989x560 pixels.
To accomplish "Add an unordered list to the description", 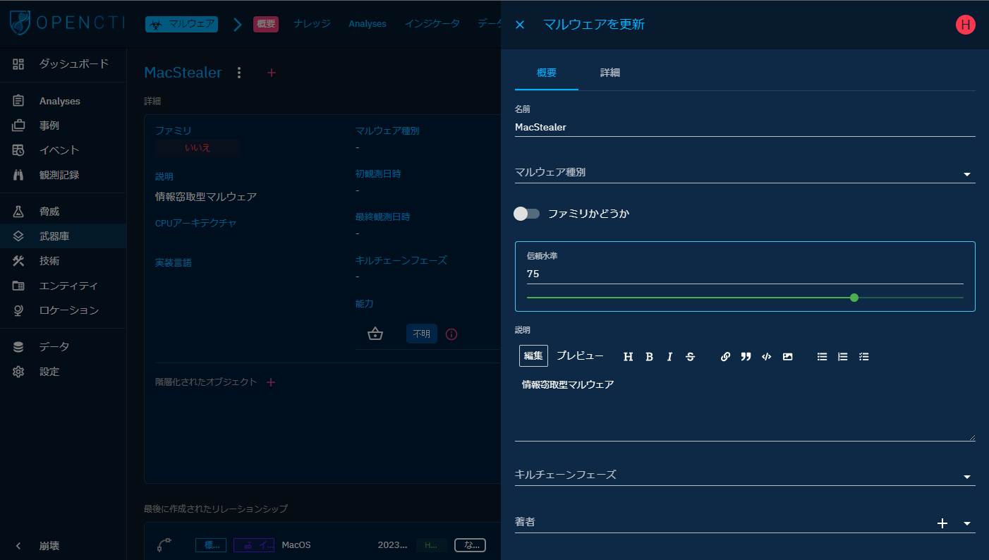I will tap(822, 357).
